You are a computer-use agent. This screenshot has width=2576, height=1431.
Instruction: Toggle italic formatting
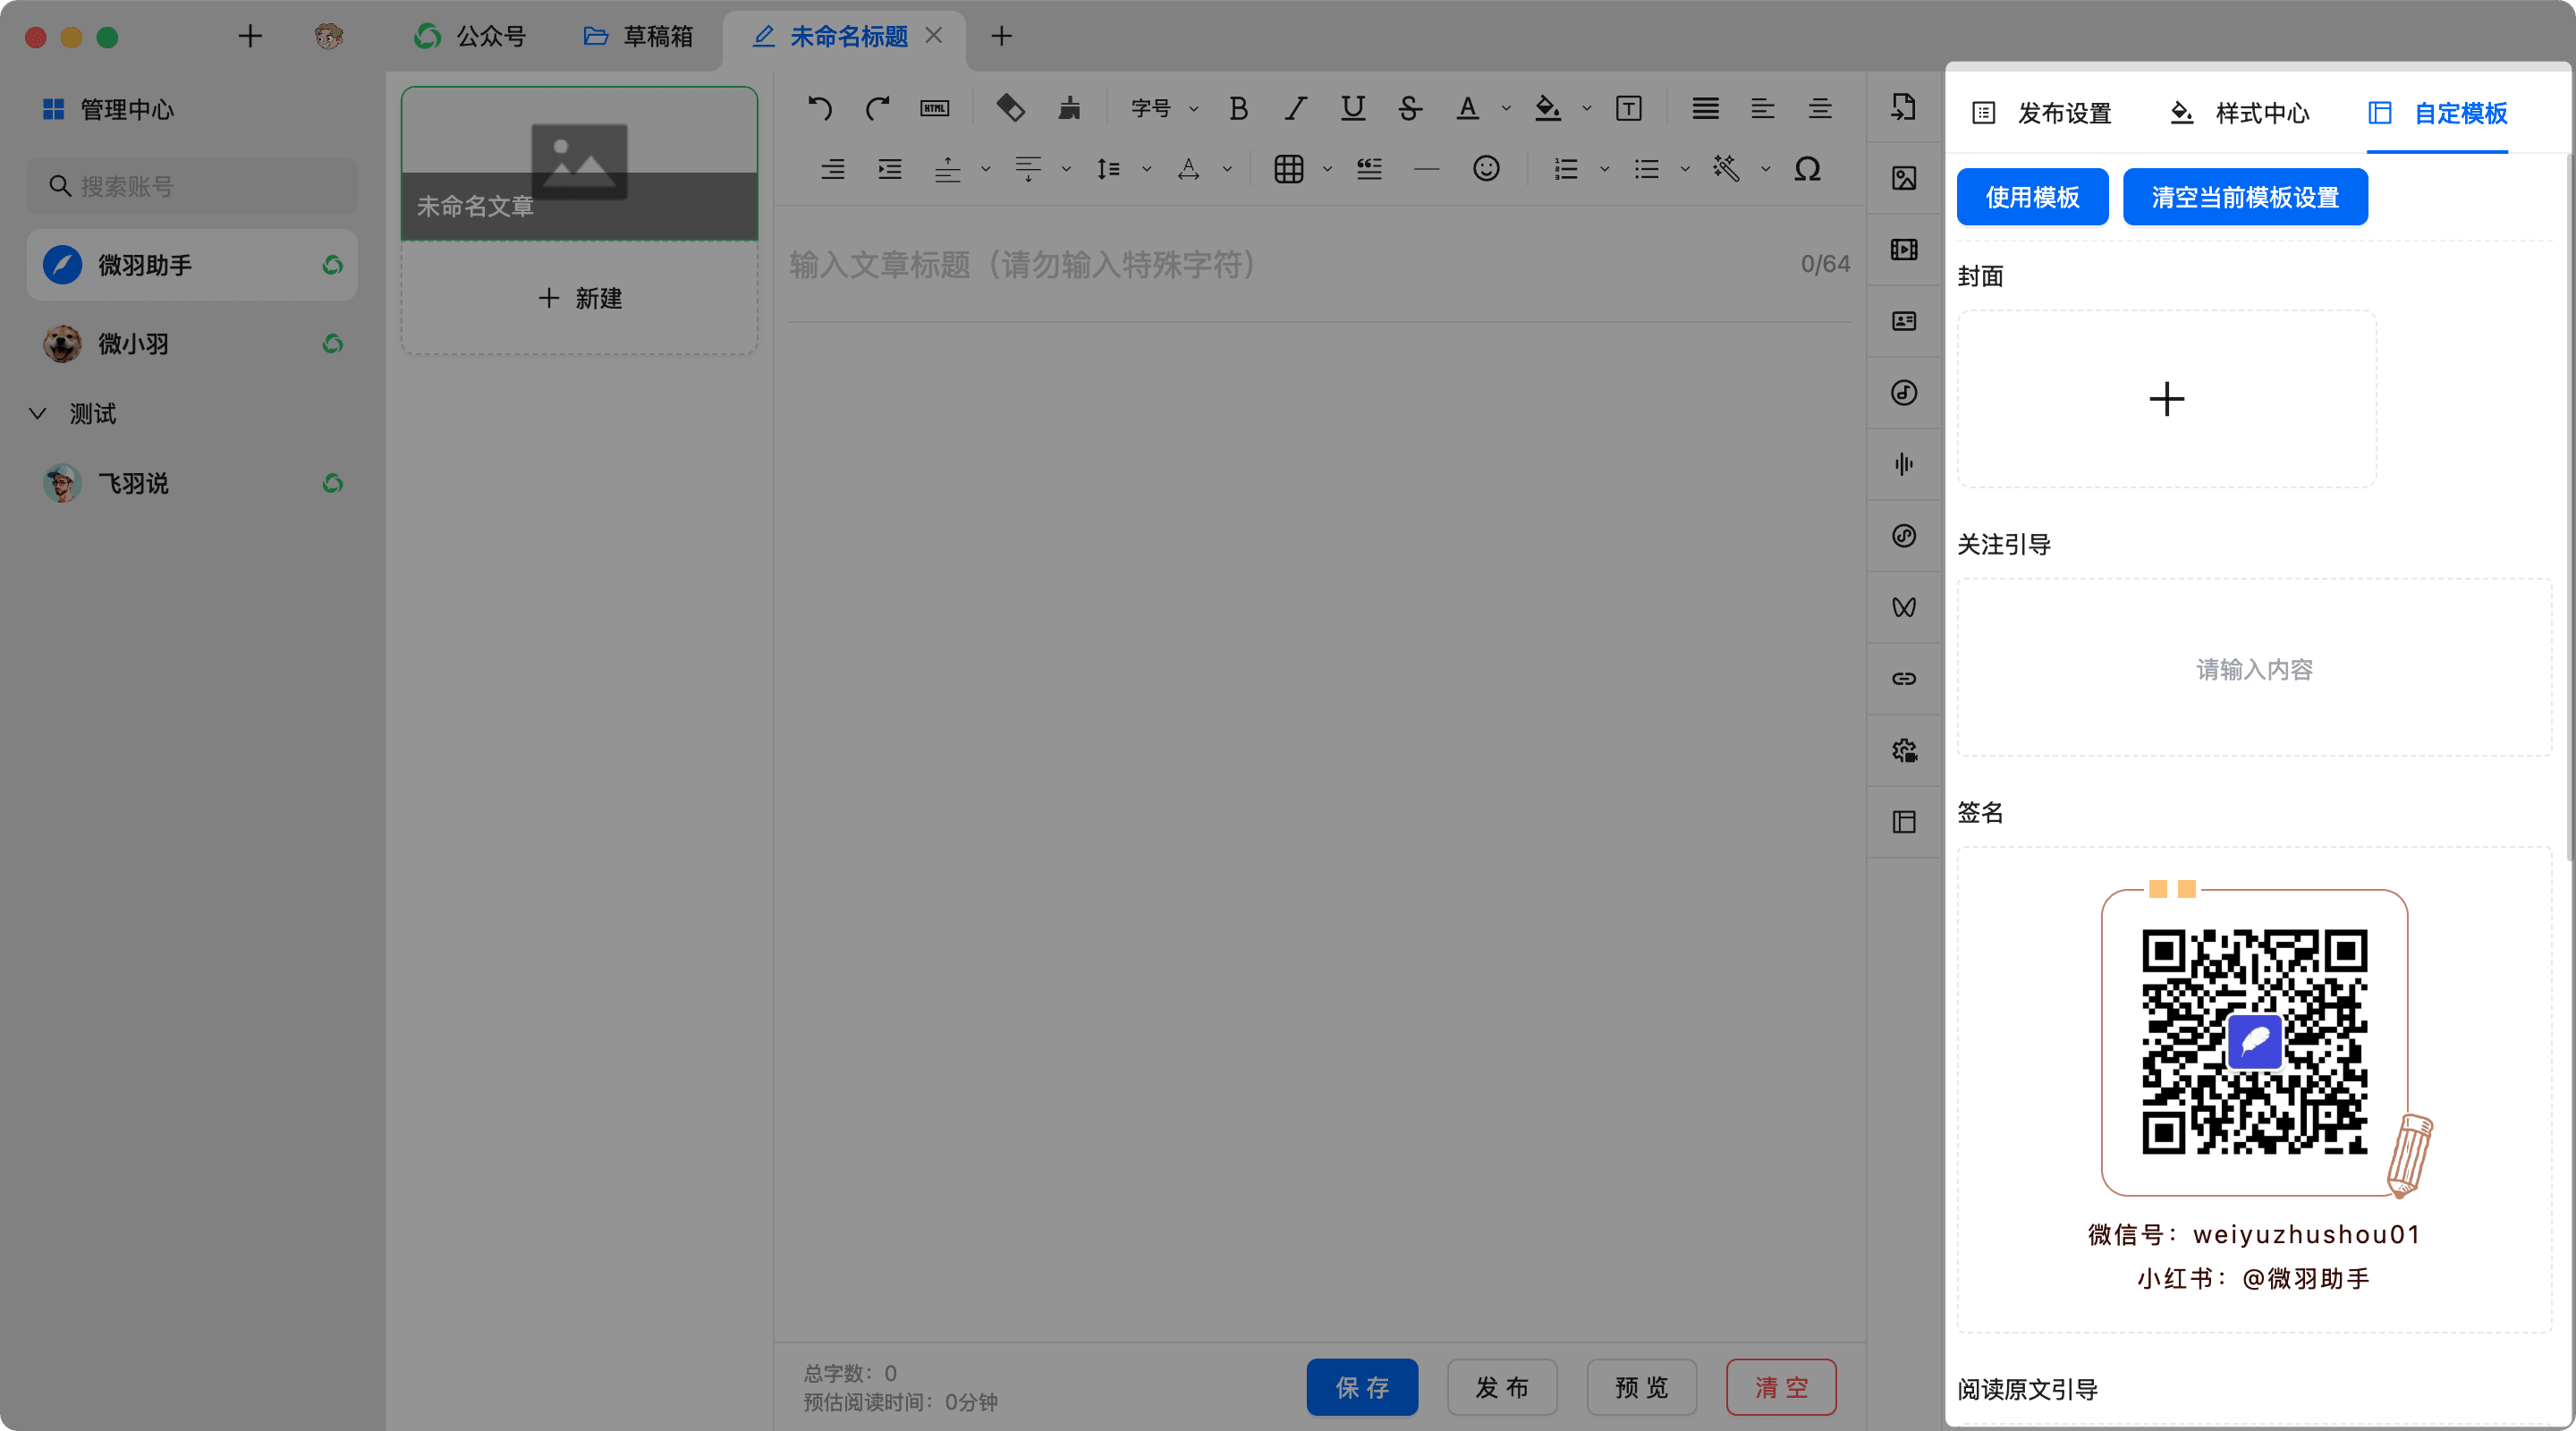point(1296,108)
